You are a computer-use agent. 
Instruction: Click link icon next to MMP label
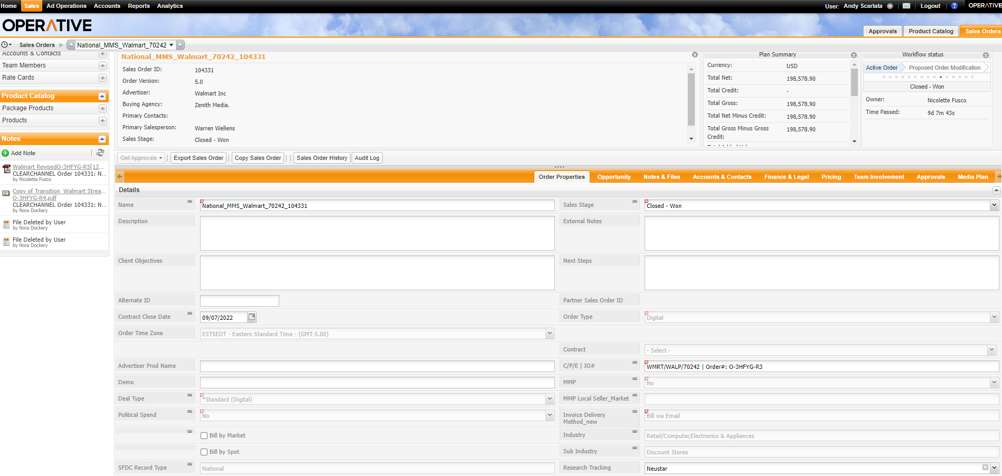(635, 379)
